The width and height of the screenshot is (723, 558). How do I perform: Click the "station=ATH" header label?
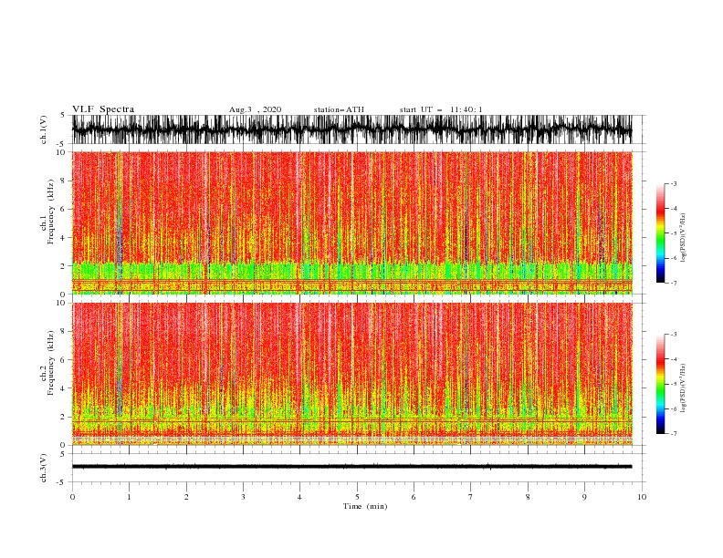click(339, 109)
